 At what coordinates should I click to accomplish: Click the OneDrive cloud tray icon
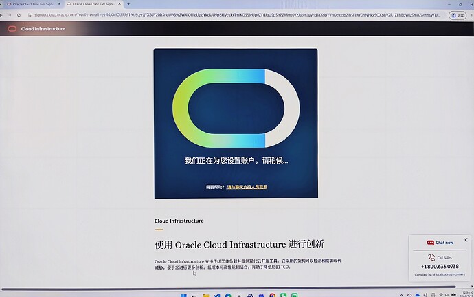pyautogui.click(x=418, y=295)
